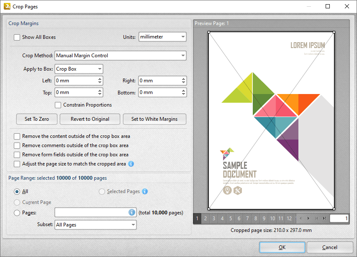Click the info icon beside Adjust page size

click(131, 164)
